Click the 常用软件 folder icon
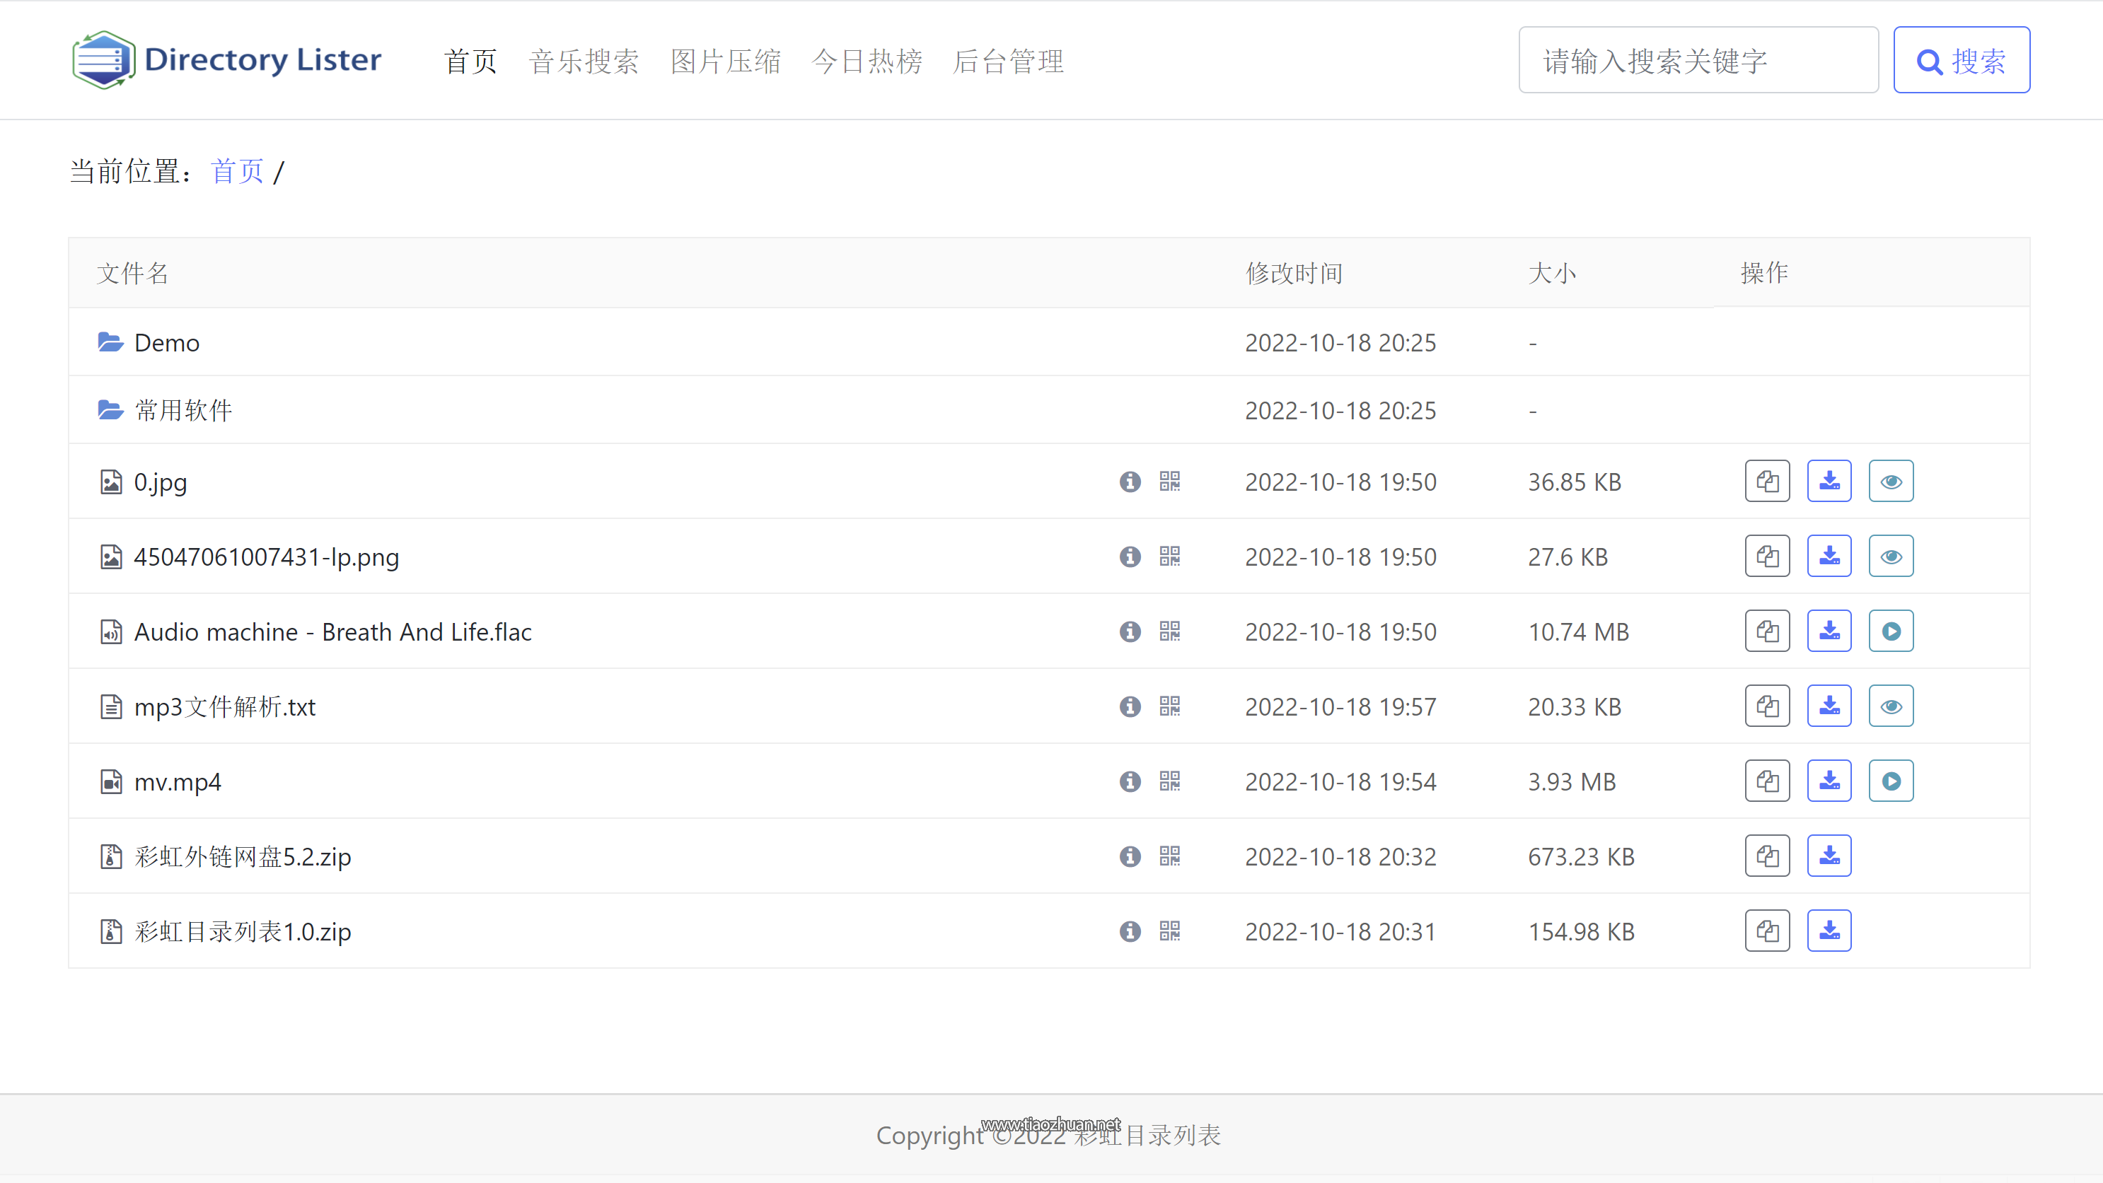 point(110,409)
